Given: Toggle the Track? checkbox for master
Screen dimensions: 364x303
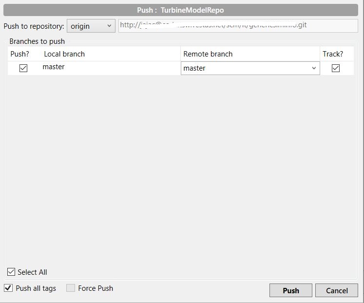Looking at the screenshot, I should (335, 68).
